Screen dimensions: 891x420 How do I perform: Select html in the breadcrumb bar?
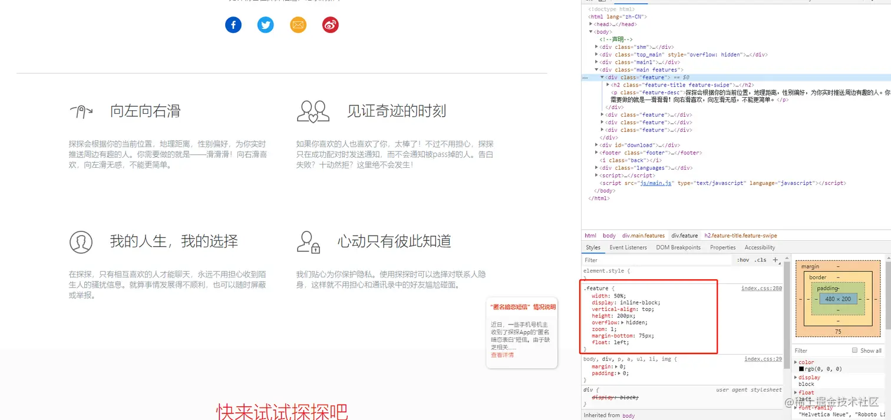tap(590, 236)
